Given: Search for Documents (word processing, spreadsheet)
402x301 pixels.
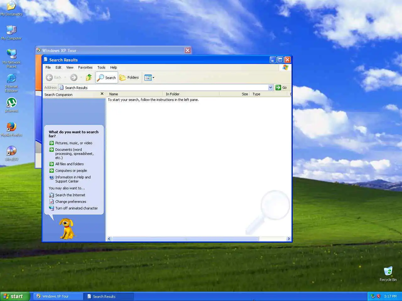Looking at the screenshot, I should click(71, 154).
